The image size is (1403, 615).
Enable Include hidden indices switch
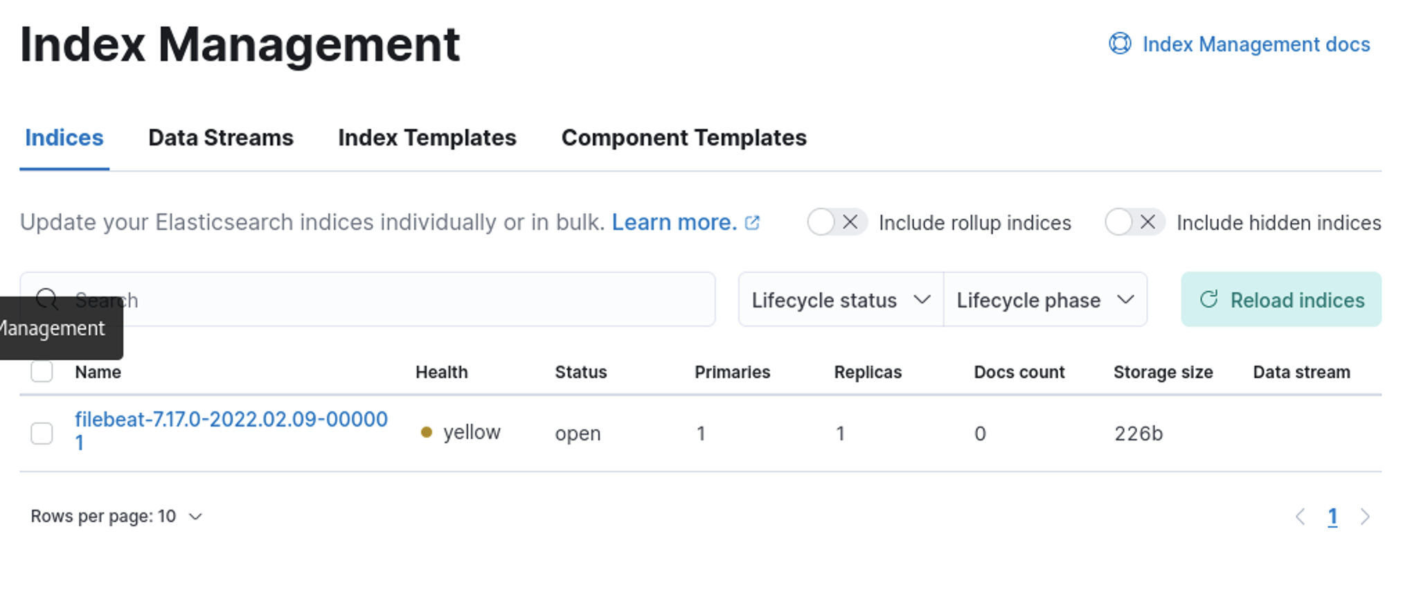pyautogui.click(x=1134, y=222)
